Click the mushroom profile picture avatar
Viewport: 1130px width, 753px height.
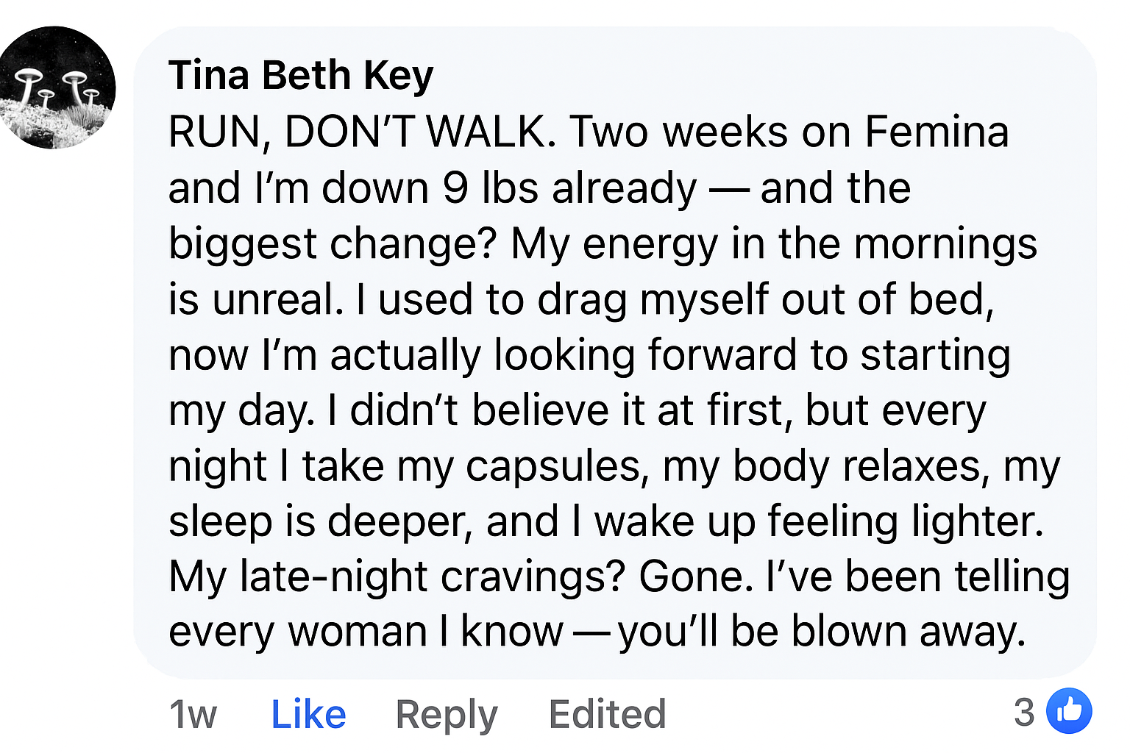(57, 88)
